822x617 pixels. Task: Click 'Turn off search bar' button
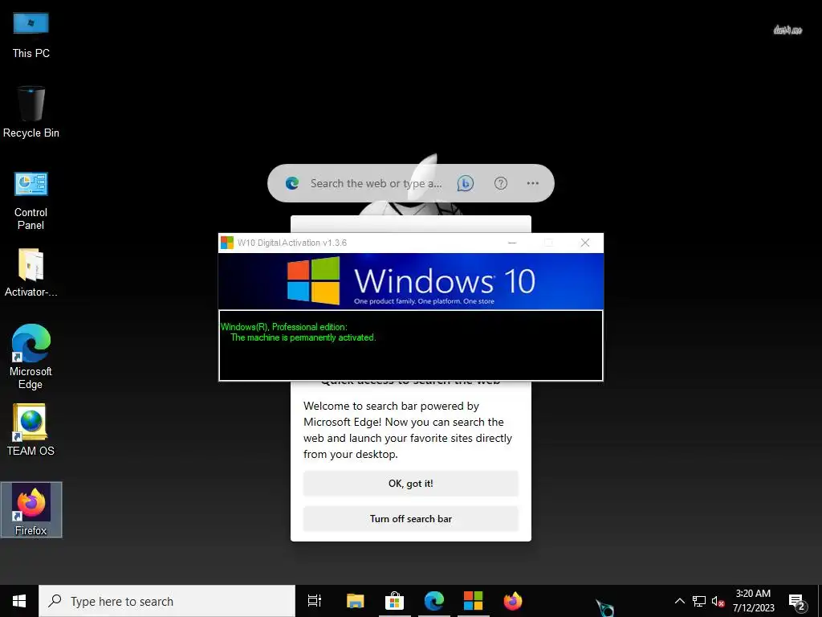(x=410, y=518)
